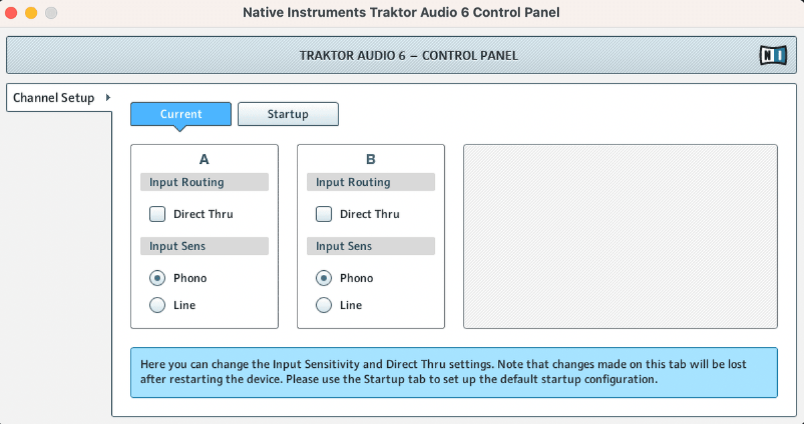Enable Direct Thru on channel A
The height and width of the screenshot is (424, 804).
click(x=157, y=214)
